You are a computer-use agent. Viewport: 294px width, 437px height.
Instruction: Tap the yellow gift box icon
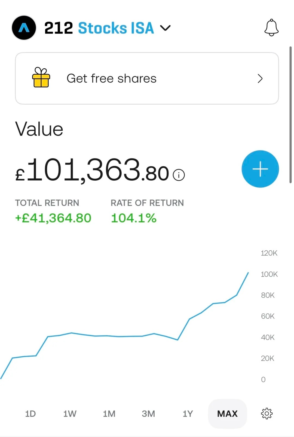(41, 77)
